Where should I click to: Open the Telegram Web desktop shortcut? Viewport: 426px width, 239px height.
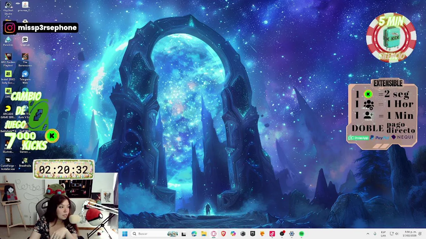[25, 77]
